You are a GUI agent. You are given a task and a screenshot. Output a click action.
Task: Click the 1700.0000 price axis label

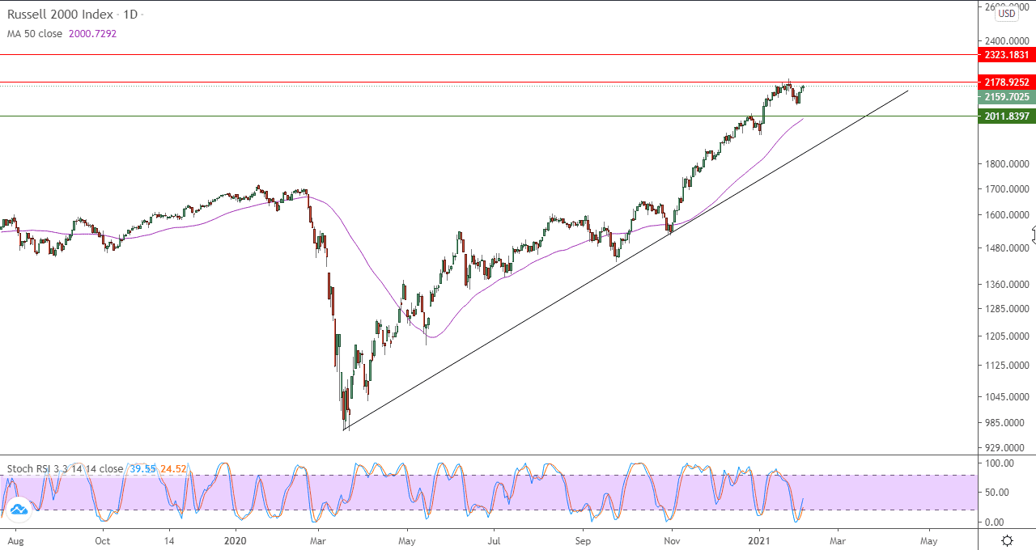coord(1006,189)
